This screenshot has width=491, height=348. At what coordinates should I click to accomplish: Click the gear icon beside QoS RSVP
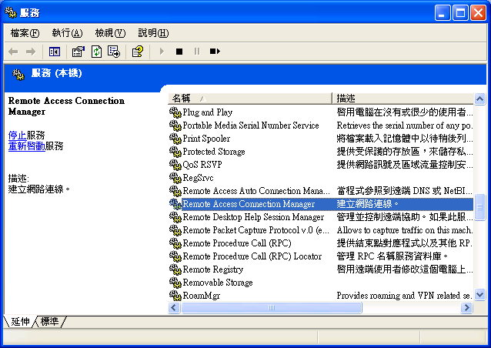click(x=175, y=165)
